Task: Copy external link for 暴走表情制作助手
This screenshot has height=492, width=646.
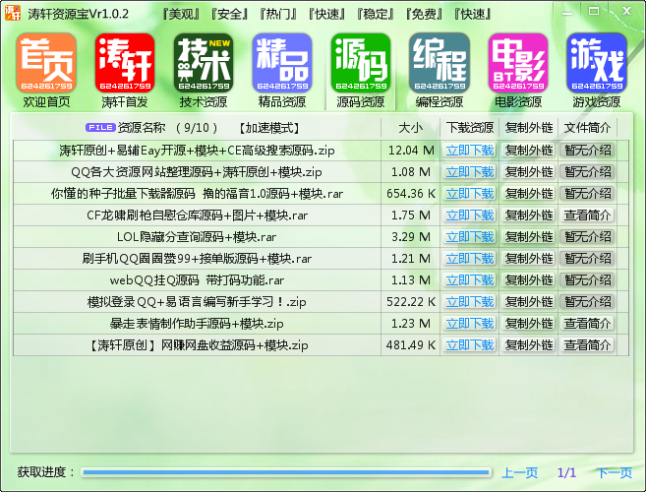Action: pyautogui.click(x=529, y=324)
